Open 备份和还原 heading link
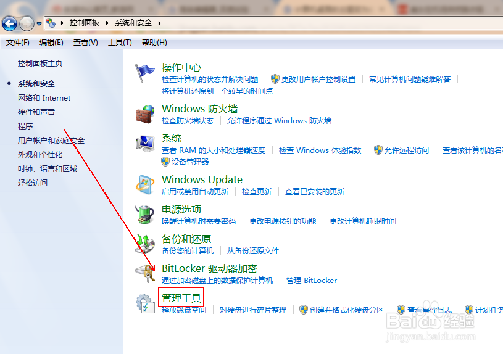 tap(186, 239)
